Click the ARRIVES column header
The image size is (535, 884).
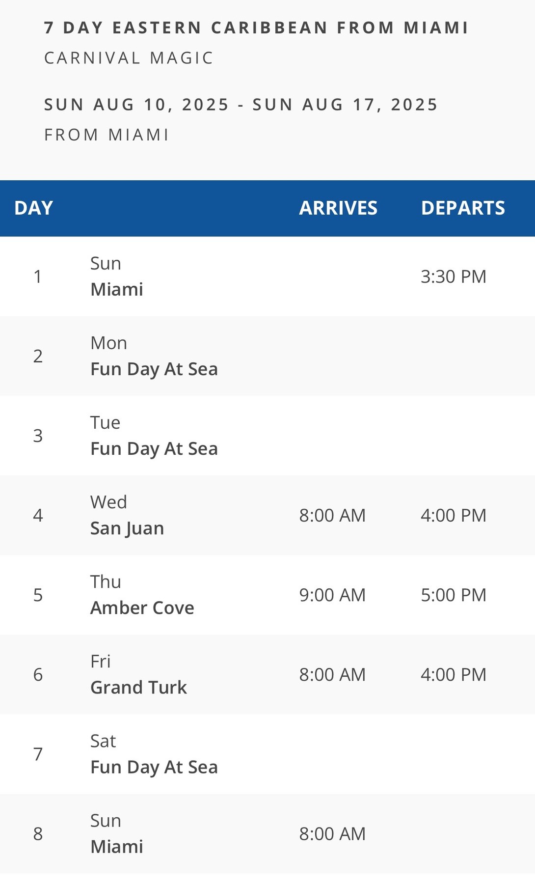click(338, 208)
